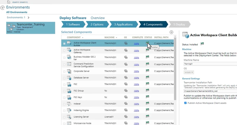Go to step 3 Applications
Screen dimensions: 237x125
click(124, 24)
